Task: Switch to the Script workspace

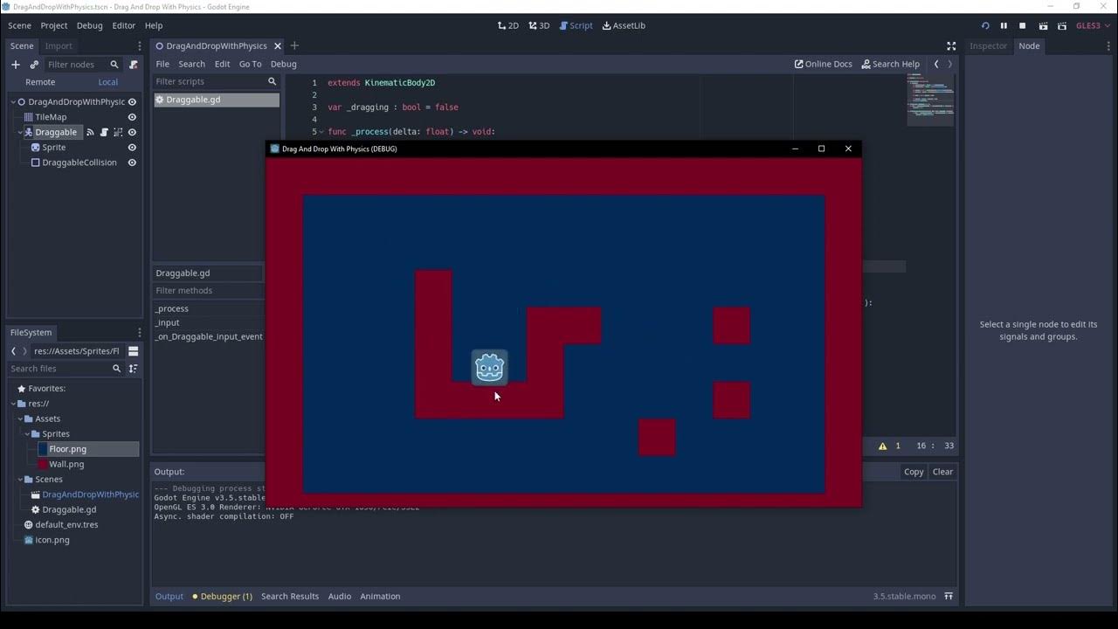Action: point(576,26)
